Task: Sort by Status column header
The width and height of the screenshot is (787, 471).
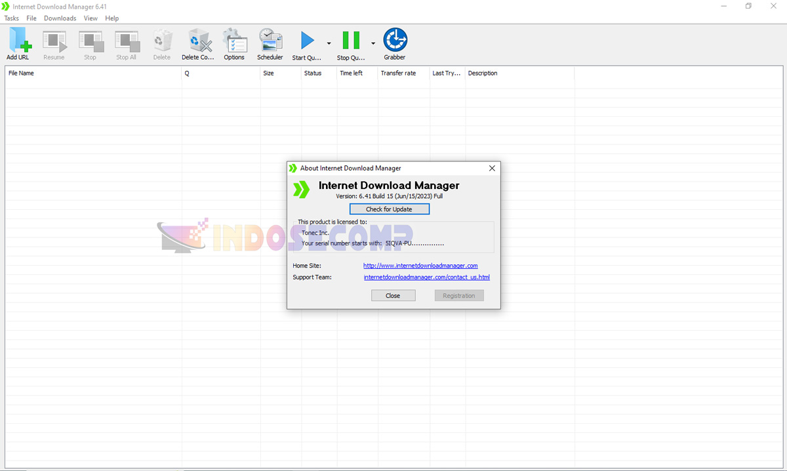Action: click(x=319, y=73)
